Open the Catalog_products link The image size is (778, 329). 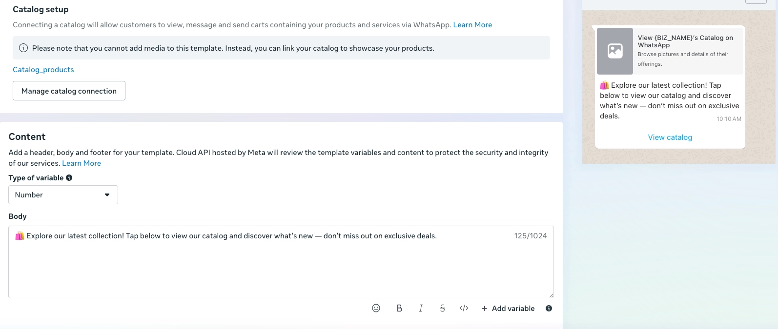[43, 70]
